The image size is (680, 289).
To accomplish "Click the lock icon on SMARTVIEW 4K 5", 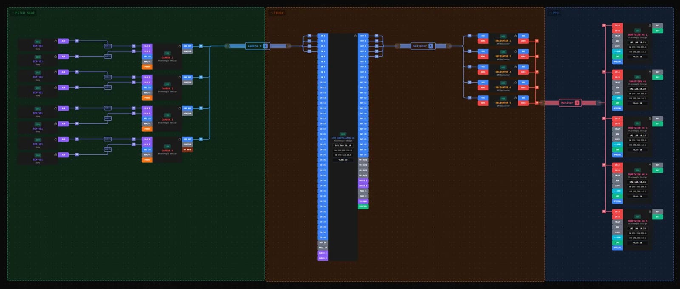I will [x=650, y=212].
